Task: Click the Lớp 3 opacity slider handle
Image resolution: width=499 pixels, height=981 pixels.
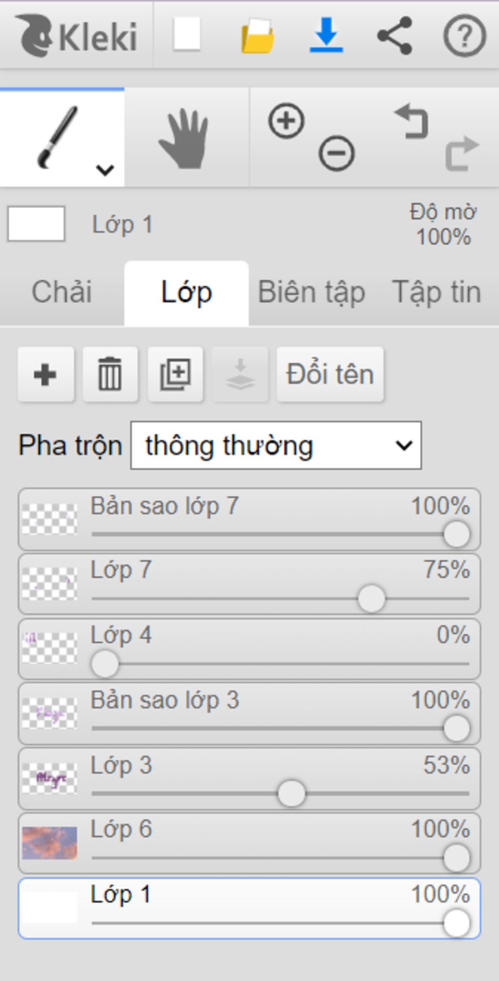Action: (x=291, y=793)
